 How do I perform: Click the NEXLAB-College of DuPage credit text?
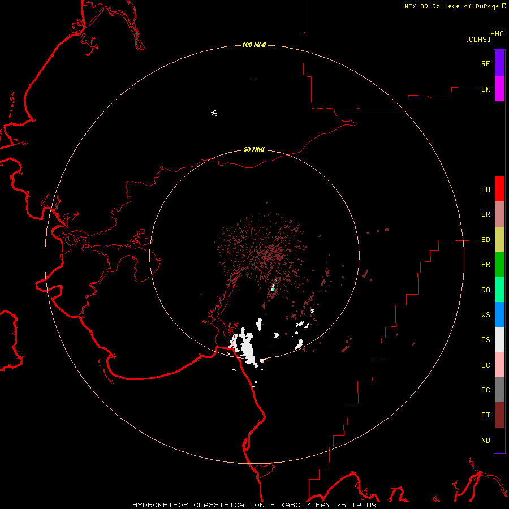[x=451, y=6]
